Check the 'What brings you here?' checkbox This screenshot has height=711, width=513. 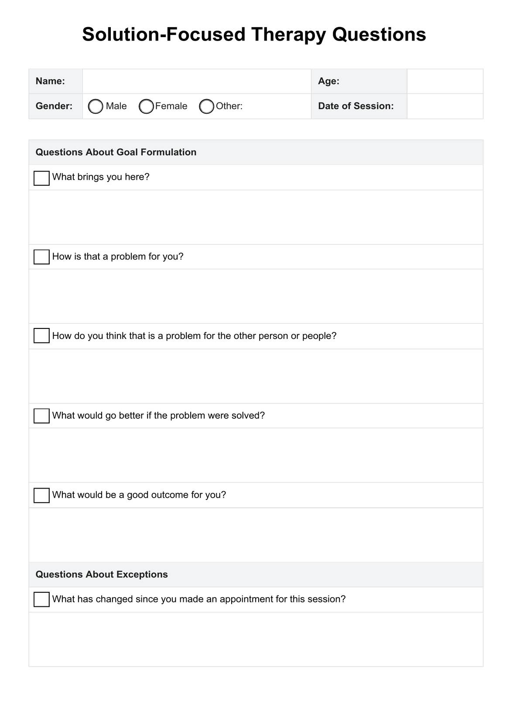tap(41, 178)
